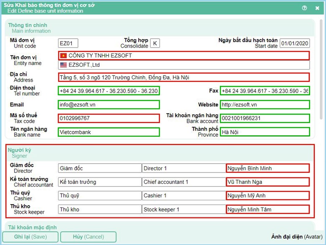Select the Cashier 1 English title field
This screenshot has height=245, width=326.
coord(183,195)
